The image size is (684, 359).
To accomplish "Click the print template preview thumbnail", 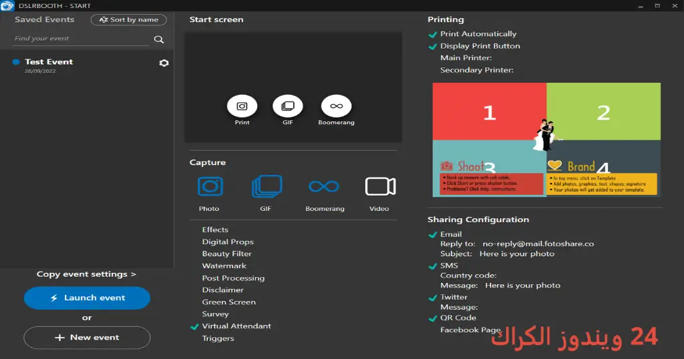I will point(546,140).
